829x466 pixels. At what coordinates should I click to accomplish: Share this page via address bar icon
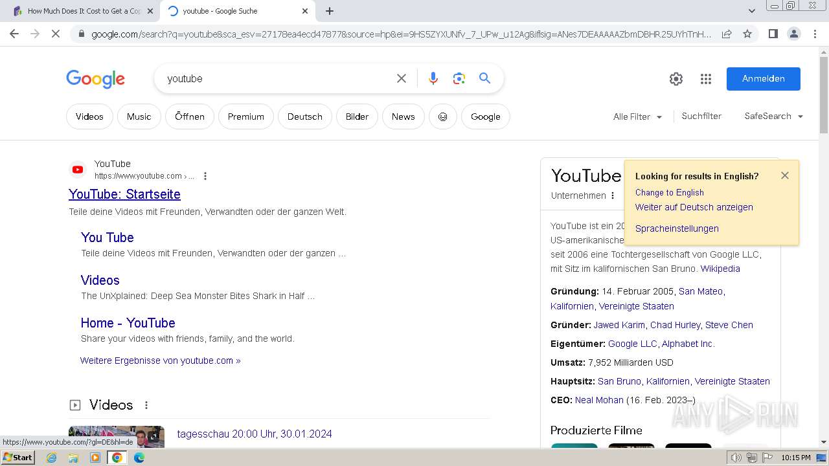tap(727, 34)
